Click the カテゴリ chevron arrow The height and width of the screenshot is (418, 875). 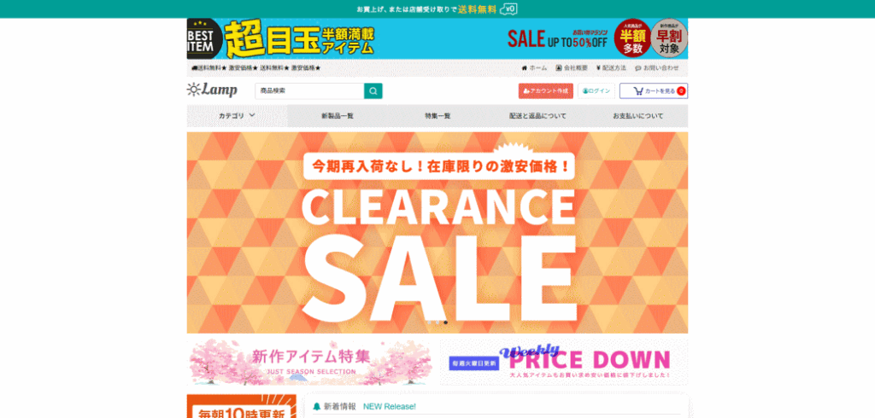pos(252,115)
